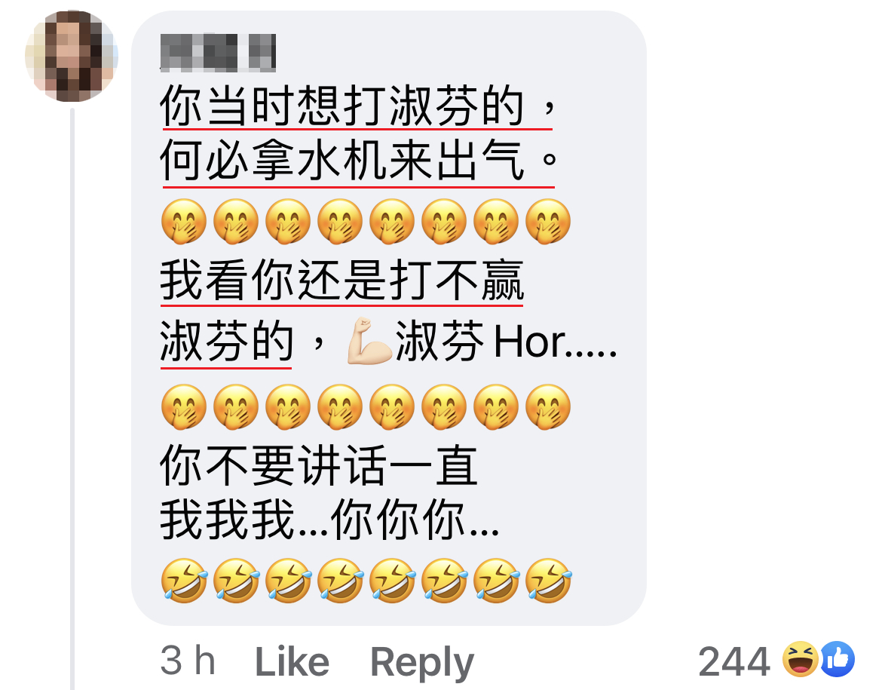
Task: Open the 244 reactions count
Action: [734, 661]
